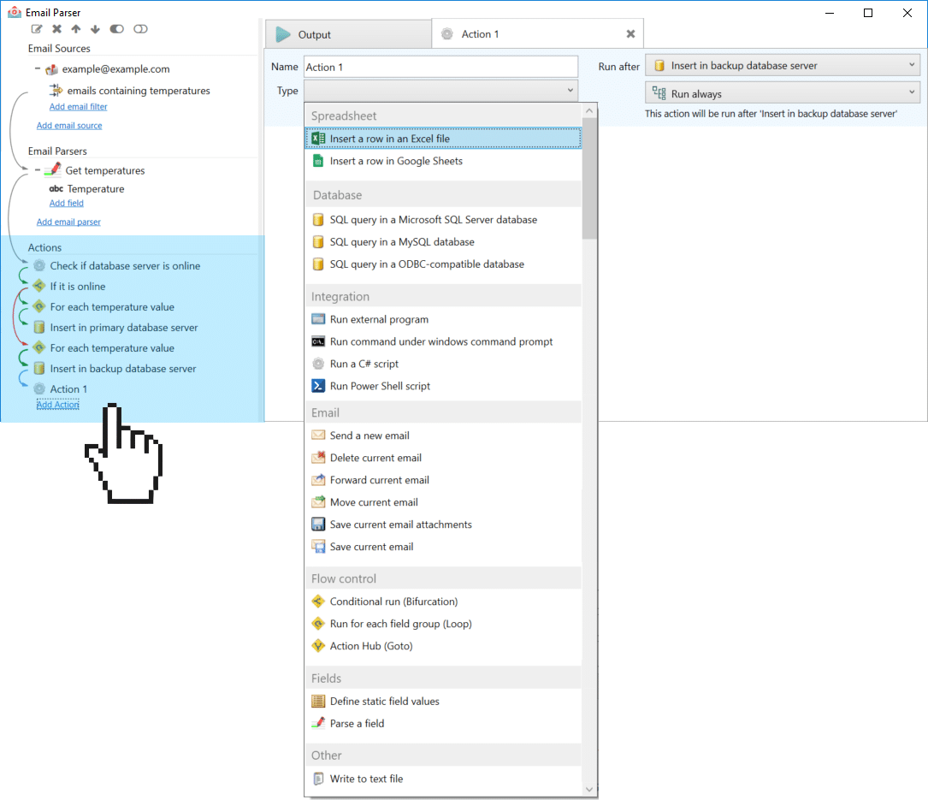Click the Add email source link
Screen dimensions: 928x800
click(69, 126)
